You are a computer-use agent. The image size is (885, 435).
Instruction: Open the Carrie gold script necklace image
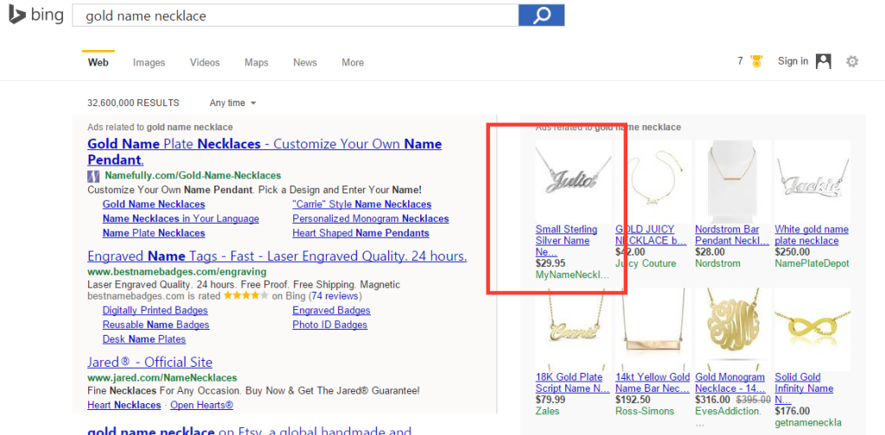pos(574,329)
